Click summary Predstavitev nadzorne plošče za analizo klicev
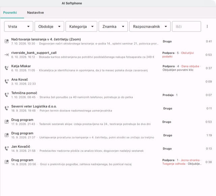The image size is (216, 196). point(91,151)
